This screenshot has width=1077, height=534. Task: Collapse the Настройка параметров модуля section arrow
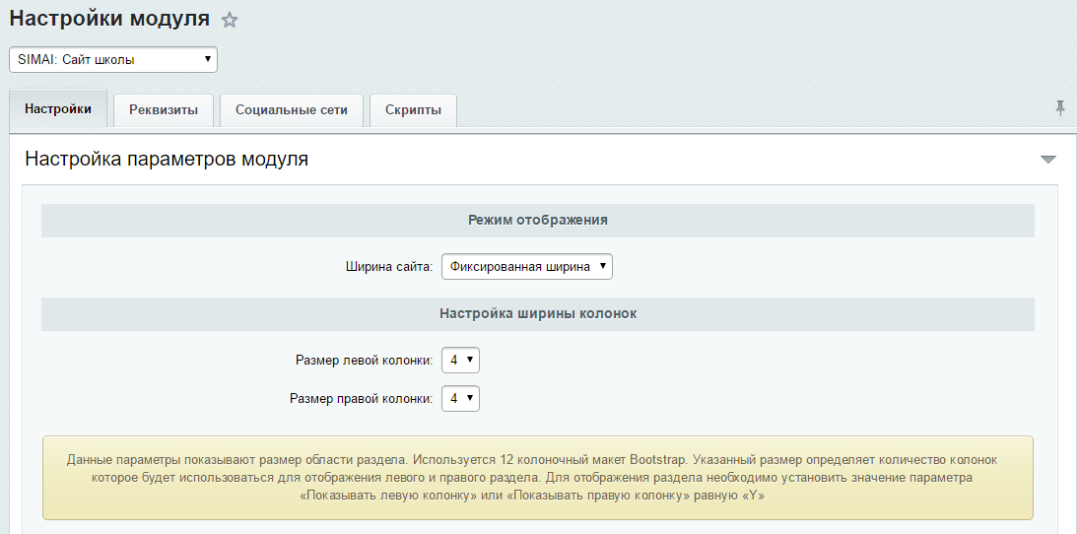[x=1047, y=160]
